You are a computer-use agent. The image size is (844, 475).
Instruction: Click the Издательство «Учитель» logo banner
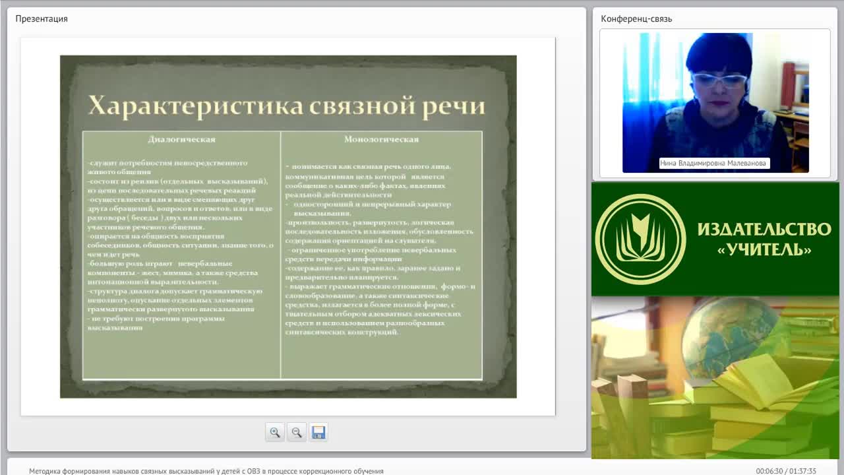coord(715,239)
